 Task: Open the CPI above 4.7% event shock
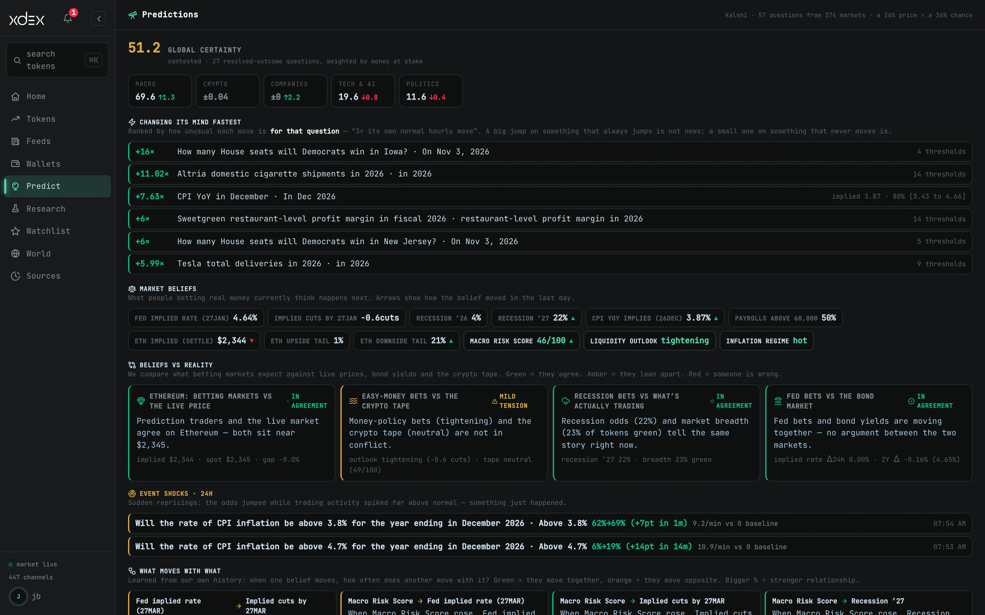pyautogui.click(x=550, y=547)
